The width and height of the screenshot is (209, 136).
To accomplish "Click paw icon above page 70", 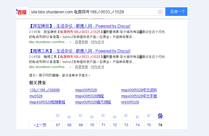I will tap(92, 117).
